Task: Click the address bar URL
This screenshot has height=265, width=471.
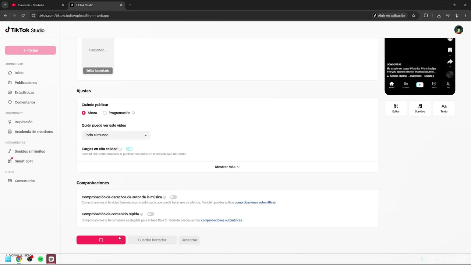Action: (x=74, y=15)
